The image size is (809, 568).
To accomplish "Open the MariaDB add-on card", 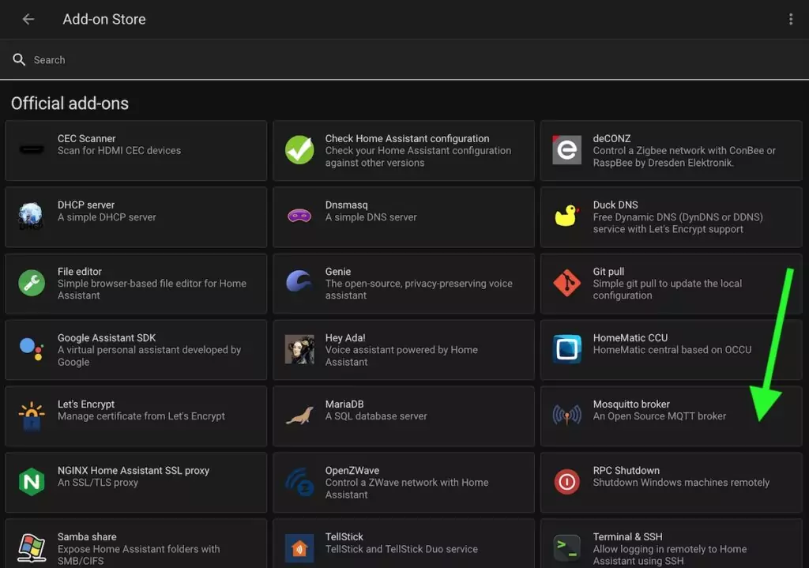I will pos(403,416).
